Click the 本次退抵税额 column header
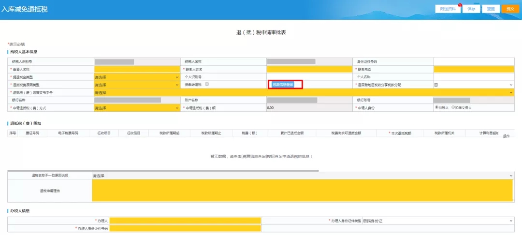Image resolution: width=522 pixels, height=235 pixels. (x=400, y=133)
